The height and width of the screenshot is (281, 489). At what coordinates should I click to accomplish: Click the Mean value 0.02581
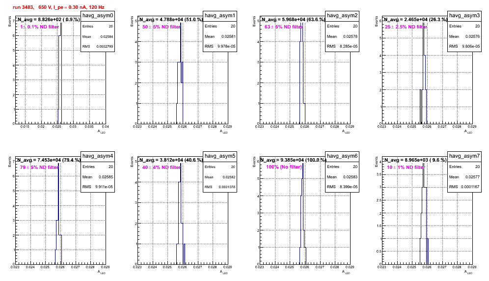click(x=229, y=36)
